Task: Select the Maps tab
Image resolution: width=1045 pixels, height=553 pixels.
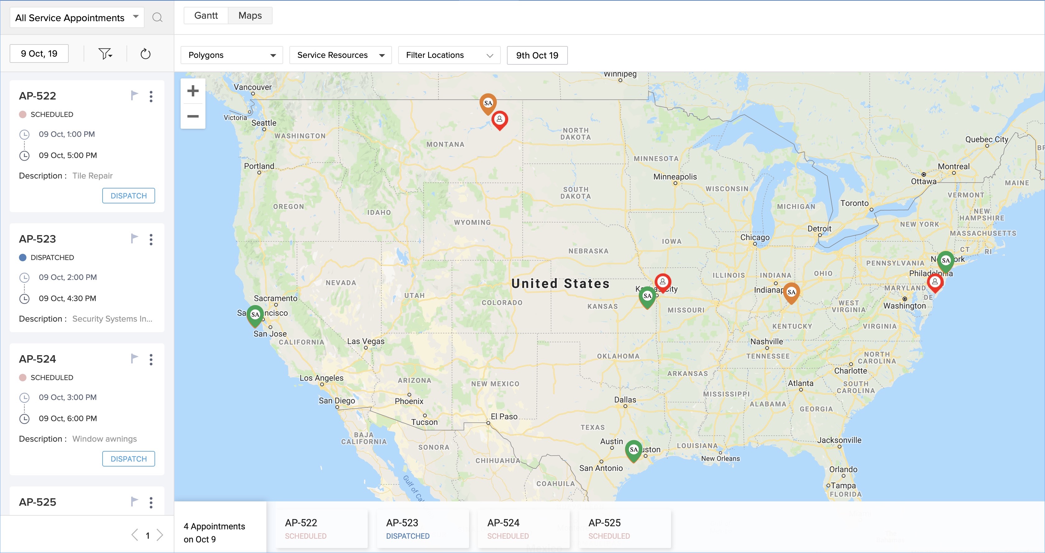Action: (250, 16)
